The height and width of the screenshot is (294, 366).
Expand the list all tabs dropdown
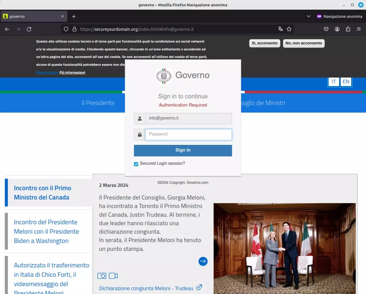[308, 16]
